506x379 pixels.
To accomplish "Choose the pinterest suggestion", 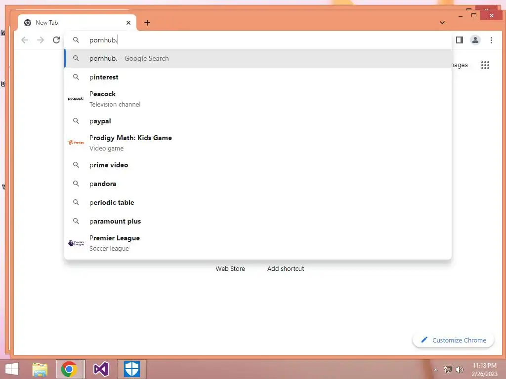I will tap(258, 77).
